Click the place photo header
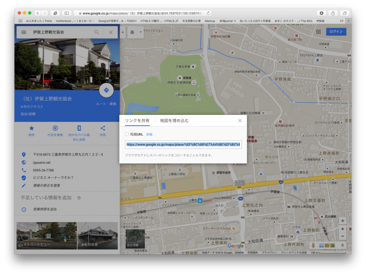366x275 pixels. pos(67,65)
